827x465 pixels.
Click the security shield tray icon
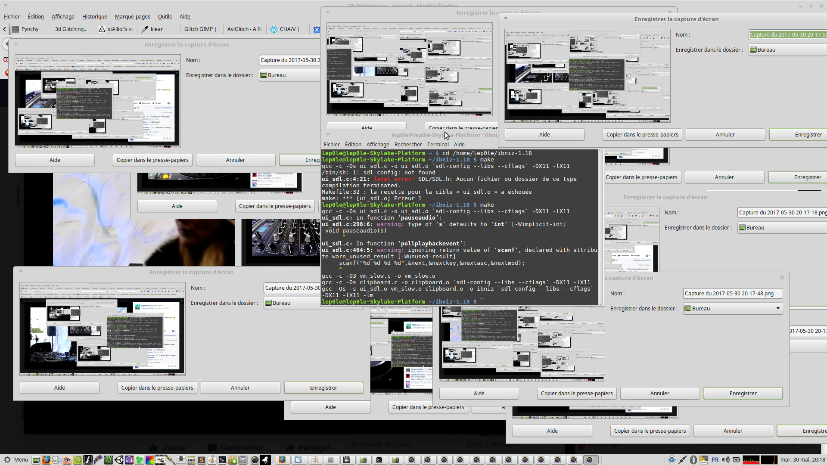[x=672, y=460]
